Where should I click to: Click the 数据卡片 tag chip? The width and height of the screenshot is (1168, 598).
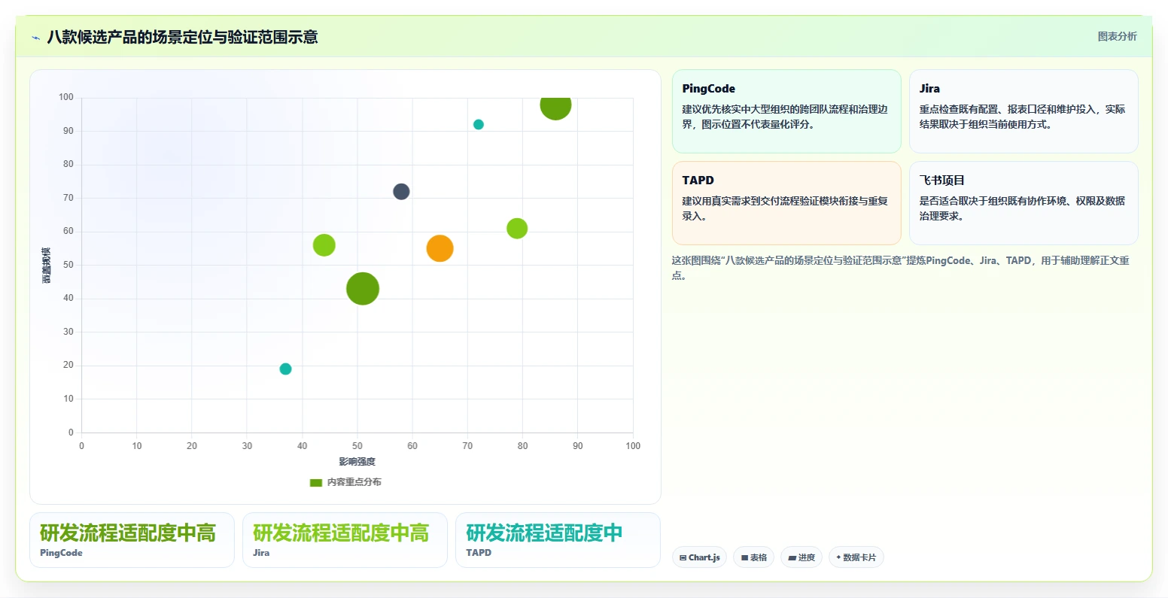tap(856, 557)
